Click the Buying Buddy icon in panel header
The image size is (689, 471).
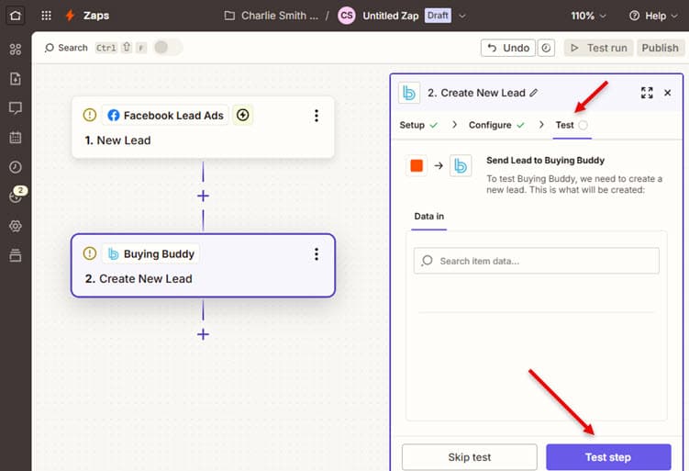click(x=409, y=93)
